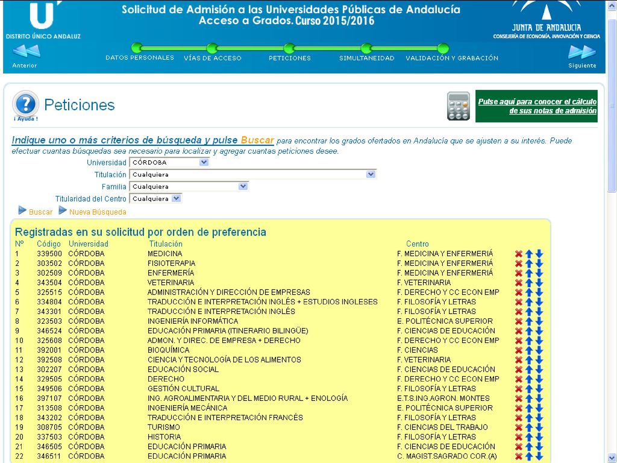Image resolution: width=617 pixels, height=463 pixels.
Task: Open the Familia dropdown
Action: coord(189,187)
